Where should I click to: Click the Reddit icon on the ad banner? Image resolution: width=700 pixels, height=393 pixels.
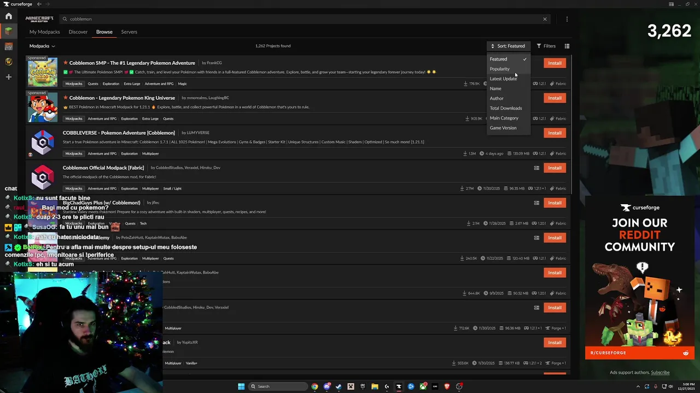click(x=686, y=353)
